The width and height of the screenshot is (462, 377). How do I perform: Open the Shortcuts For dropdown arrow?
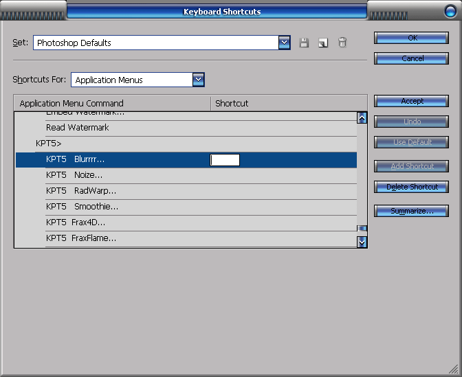point(198,80)
